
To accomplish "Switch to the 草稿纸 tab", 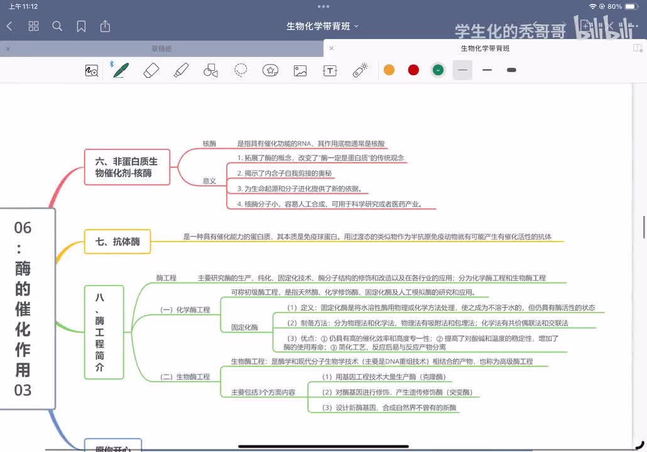I will pos(161,49).
